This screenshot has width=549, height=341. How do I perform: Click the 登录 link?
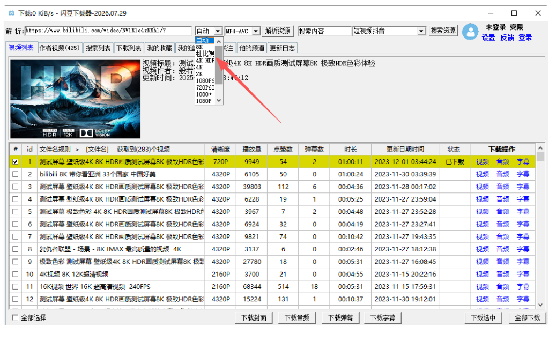click(x=525, y=38)
